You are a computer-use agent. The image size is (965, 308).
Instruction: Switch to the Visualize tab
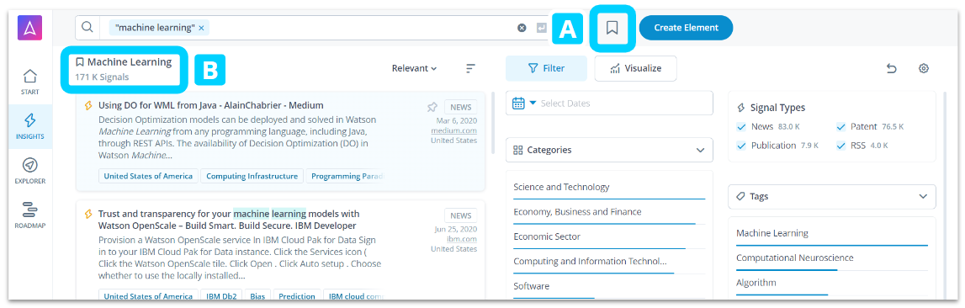pos(636,68)
